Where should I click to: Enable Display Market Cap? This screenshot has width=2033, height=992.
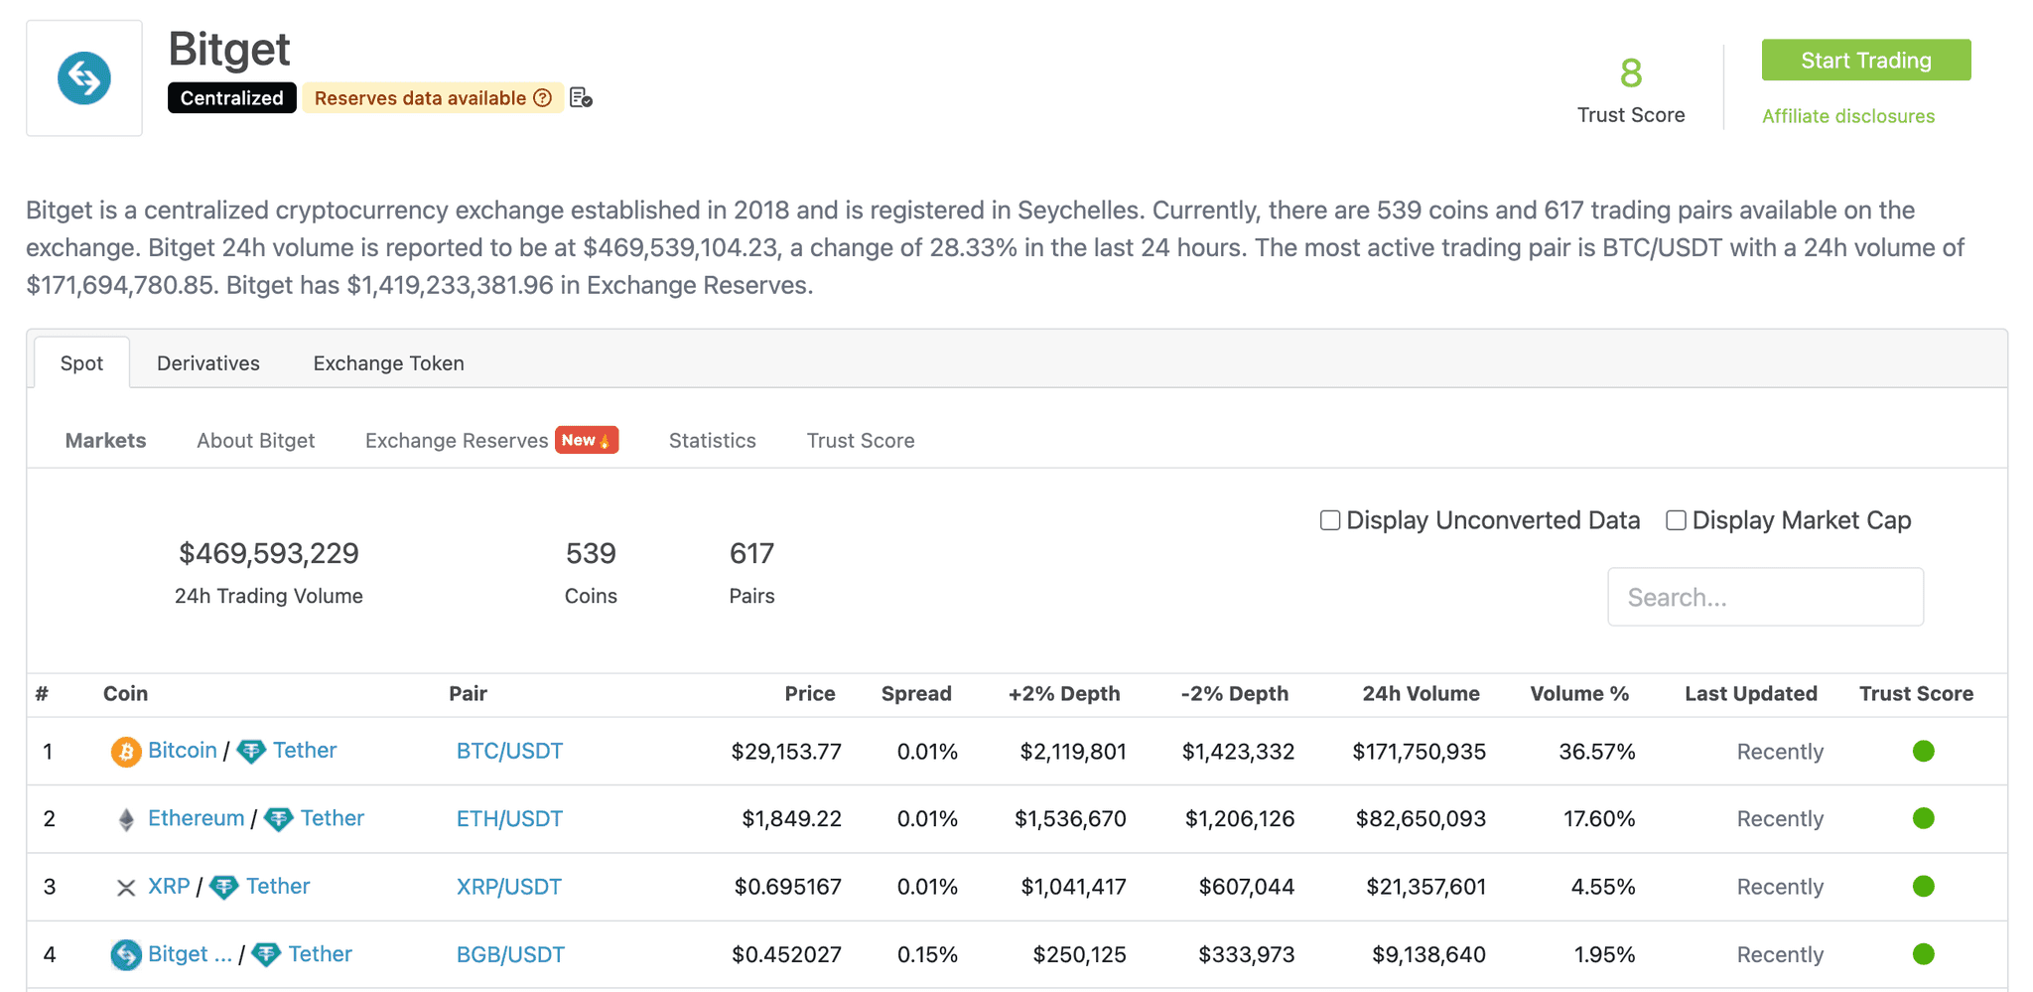coord(1676,519)
